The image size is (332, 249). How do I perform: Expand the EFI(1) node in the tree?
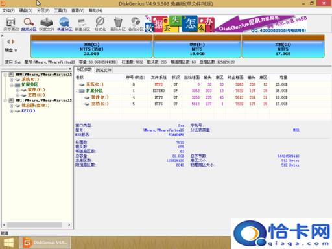point(12,111)
